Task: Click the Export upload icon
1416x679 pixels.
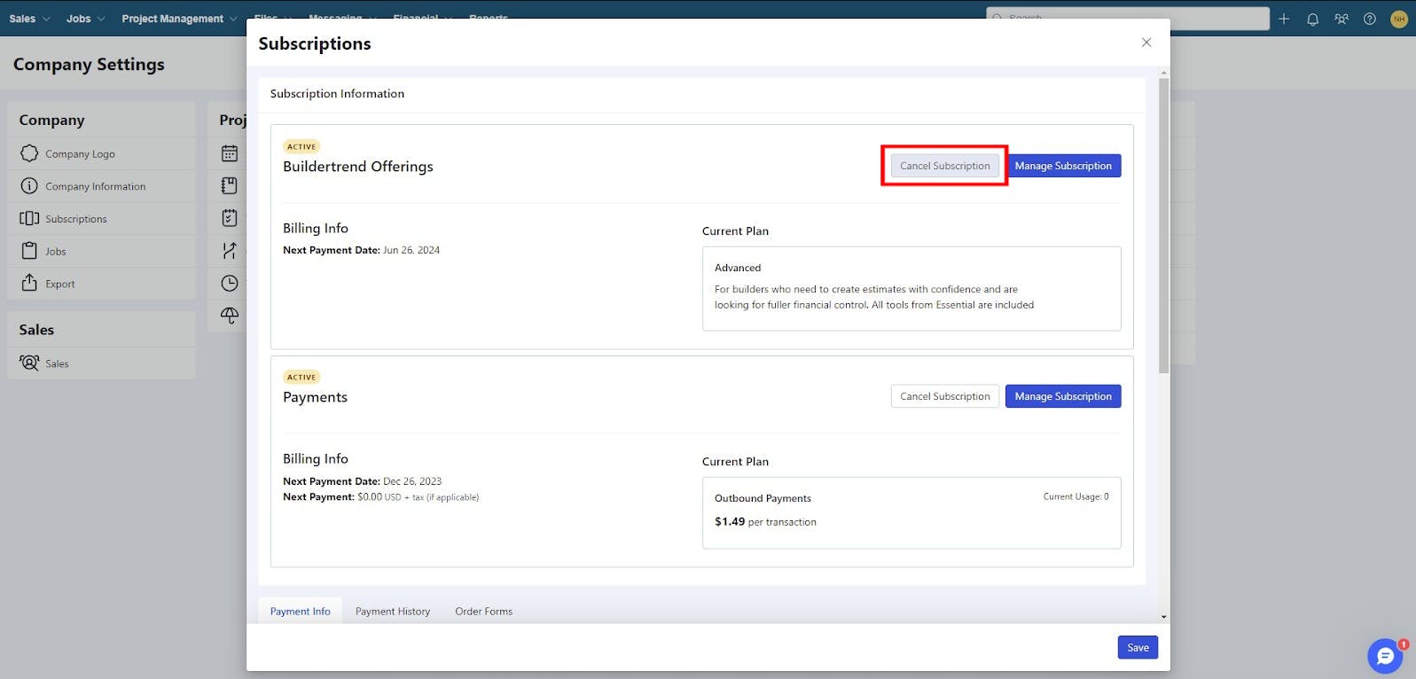Action: tap(29, 283)
